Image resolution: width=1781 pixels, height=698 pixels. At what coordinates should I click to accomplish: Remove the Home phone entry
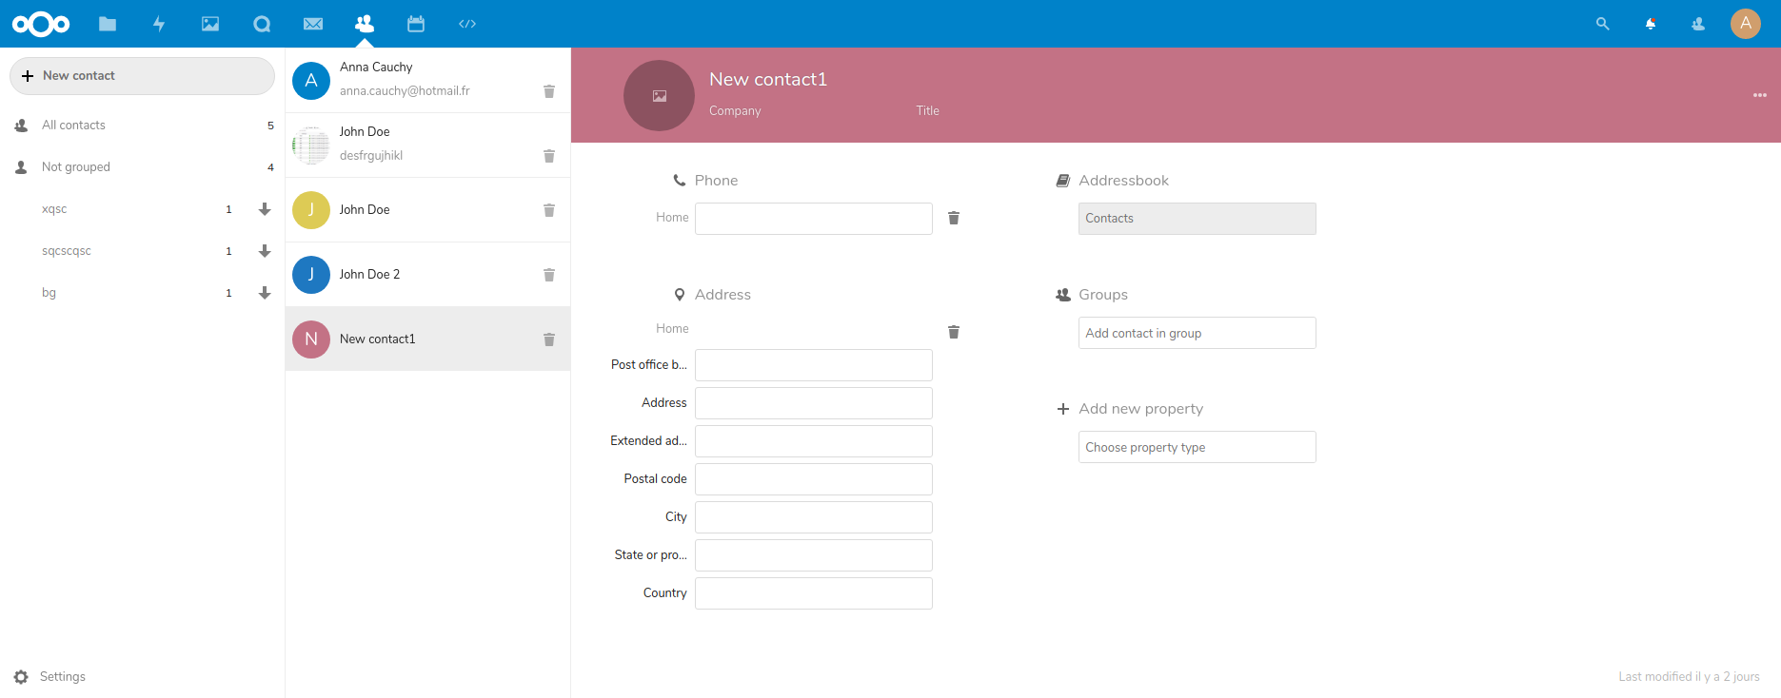(x=954, y=218)
